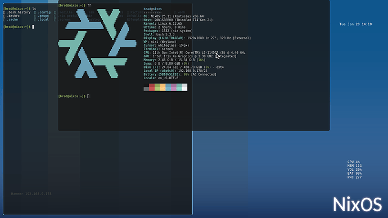Focus the left terminal at its cursor block
Image resolution: width=388 pixels, height=218 pixels.
click(33, 27)
